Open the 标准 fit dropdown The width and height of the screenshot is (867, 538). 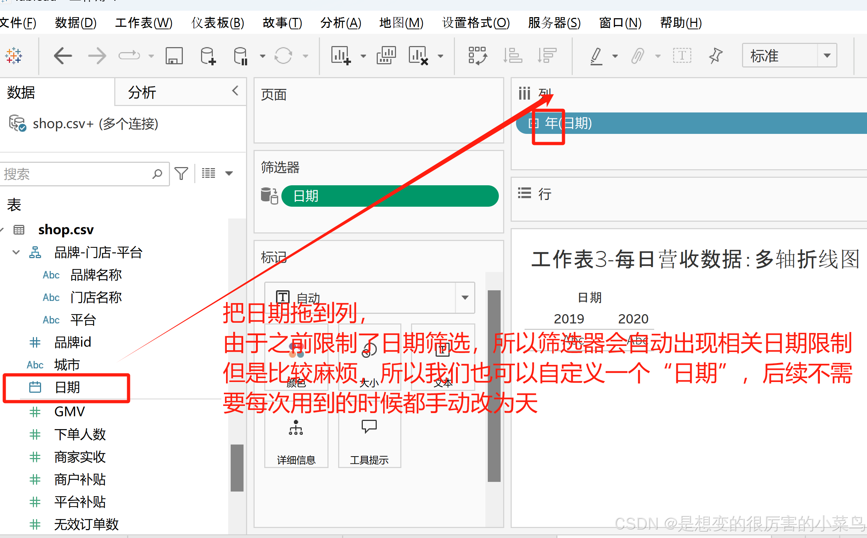[x=827, y=56]
